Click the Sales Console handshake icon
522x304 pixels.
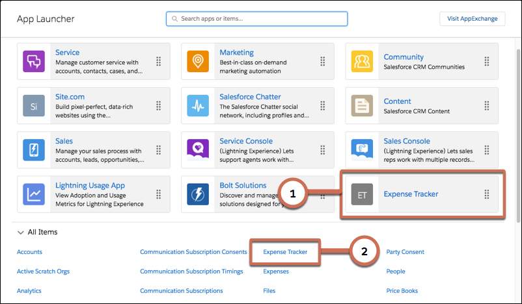[362, 150]
